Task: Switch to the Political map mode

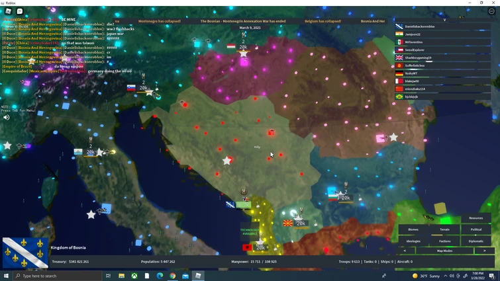Action: [x=475, y=229]
